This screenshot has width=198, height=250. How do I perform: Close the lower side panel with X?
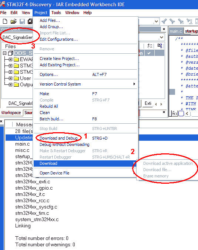(x=164, y=112)
